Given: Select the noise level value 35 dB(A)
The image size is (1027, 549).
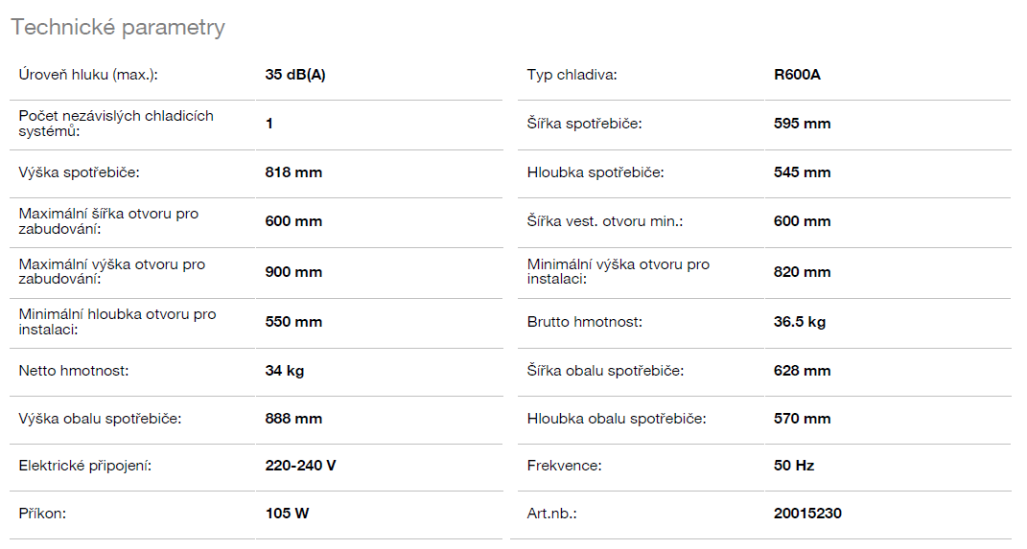Looking at the screenshot, I should (x=295, y=75).
